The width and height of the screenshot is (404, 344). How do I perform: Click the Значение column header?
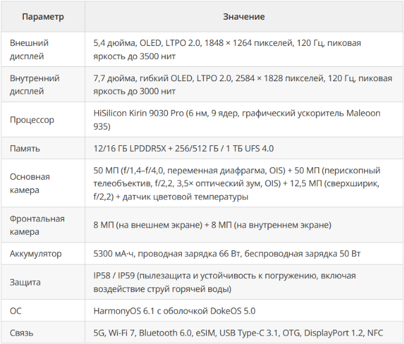click(x=244, y=17)
